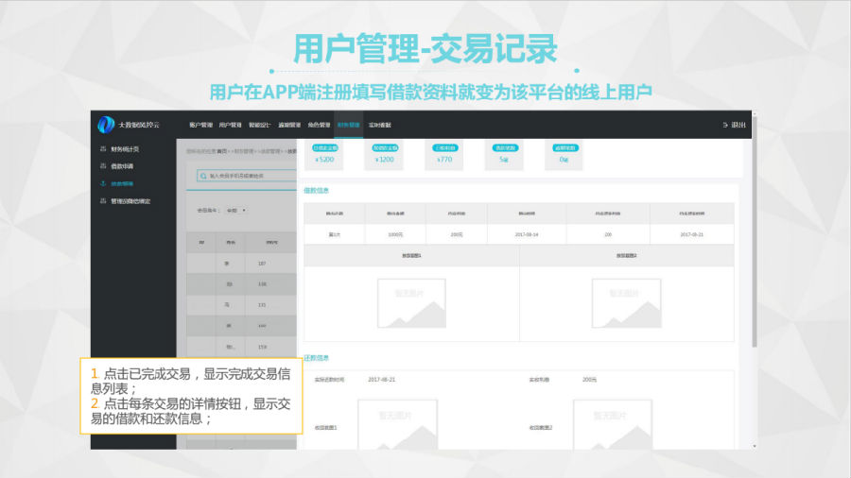851x478 pixels.
Task: Click the 借款申请 sidebar icon
Action: [x=102, y=166]
